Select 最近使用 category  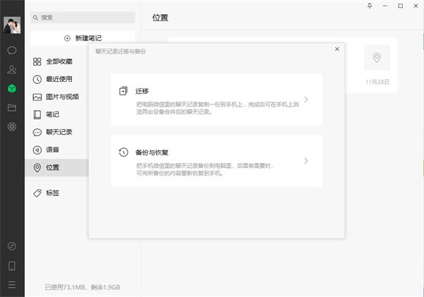coord(57,79)
